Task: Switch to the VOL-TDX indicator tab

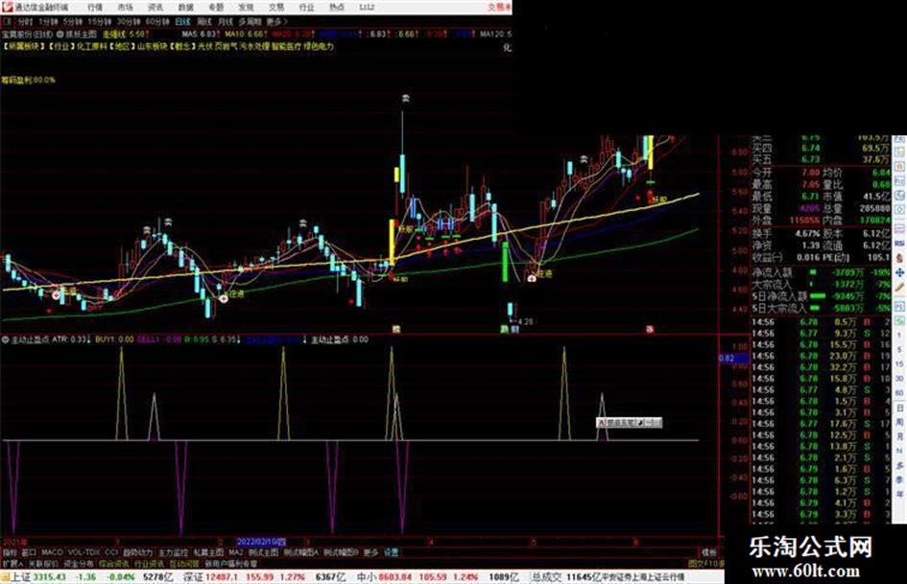Action: [84, 552]
